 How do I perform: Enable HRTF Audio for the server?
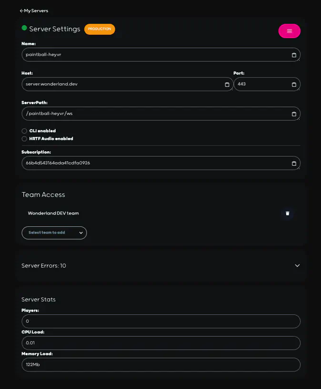(24, 138)
